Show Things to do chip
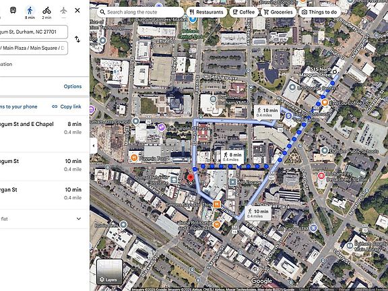Screen dimensions: 388x291 (319, 12)
